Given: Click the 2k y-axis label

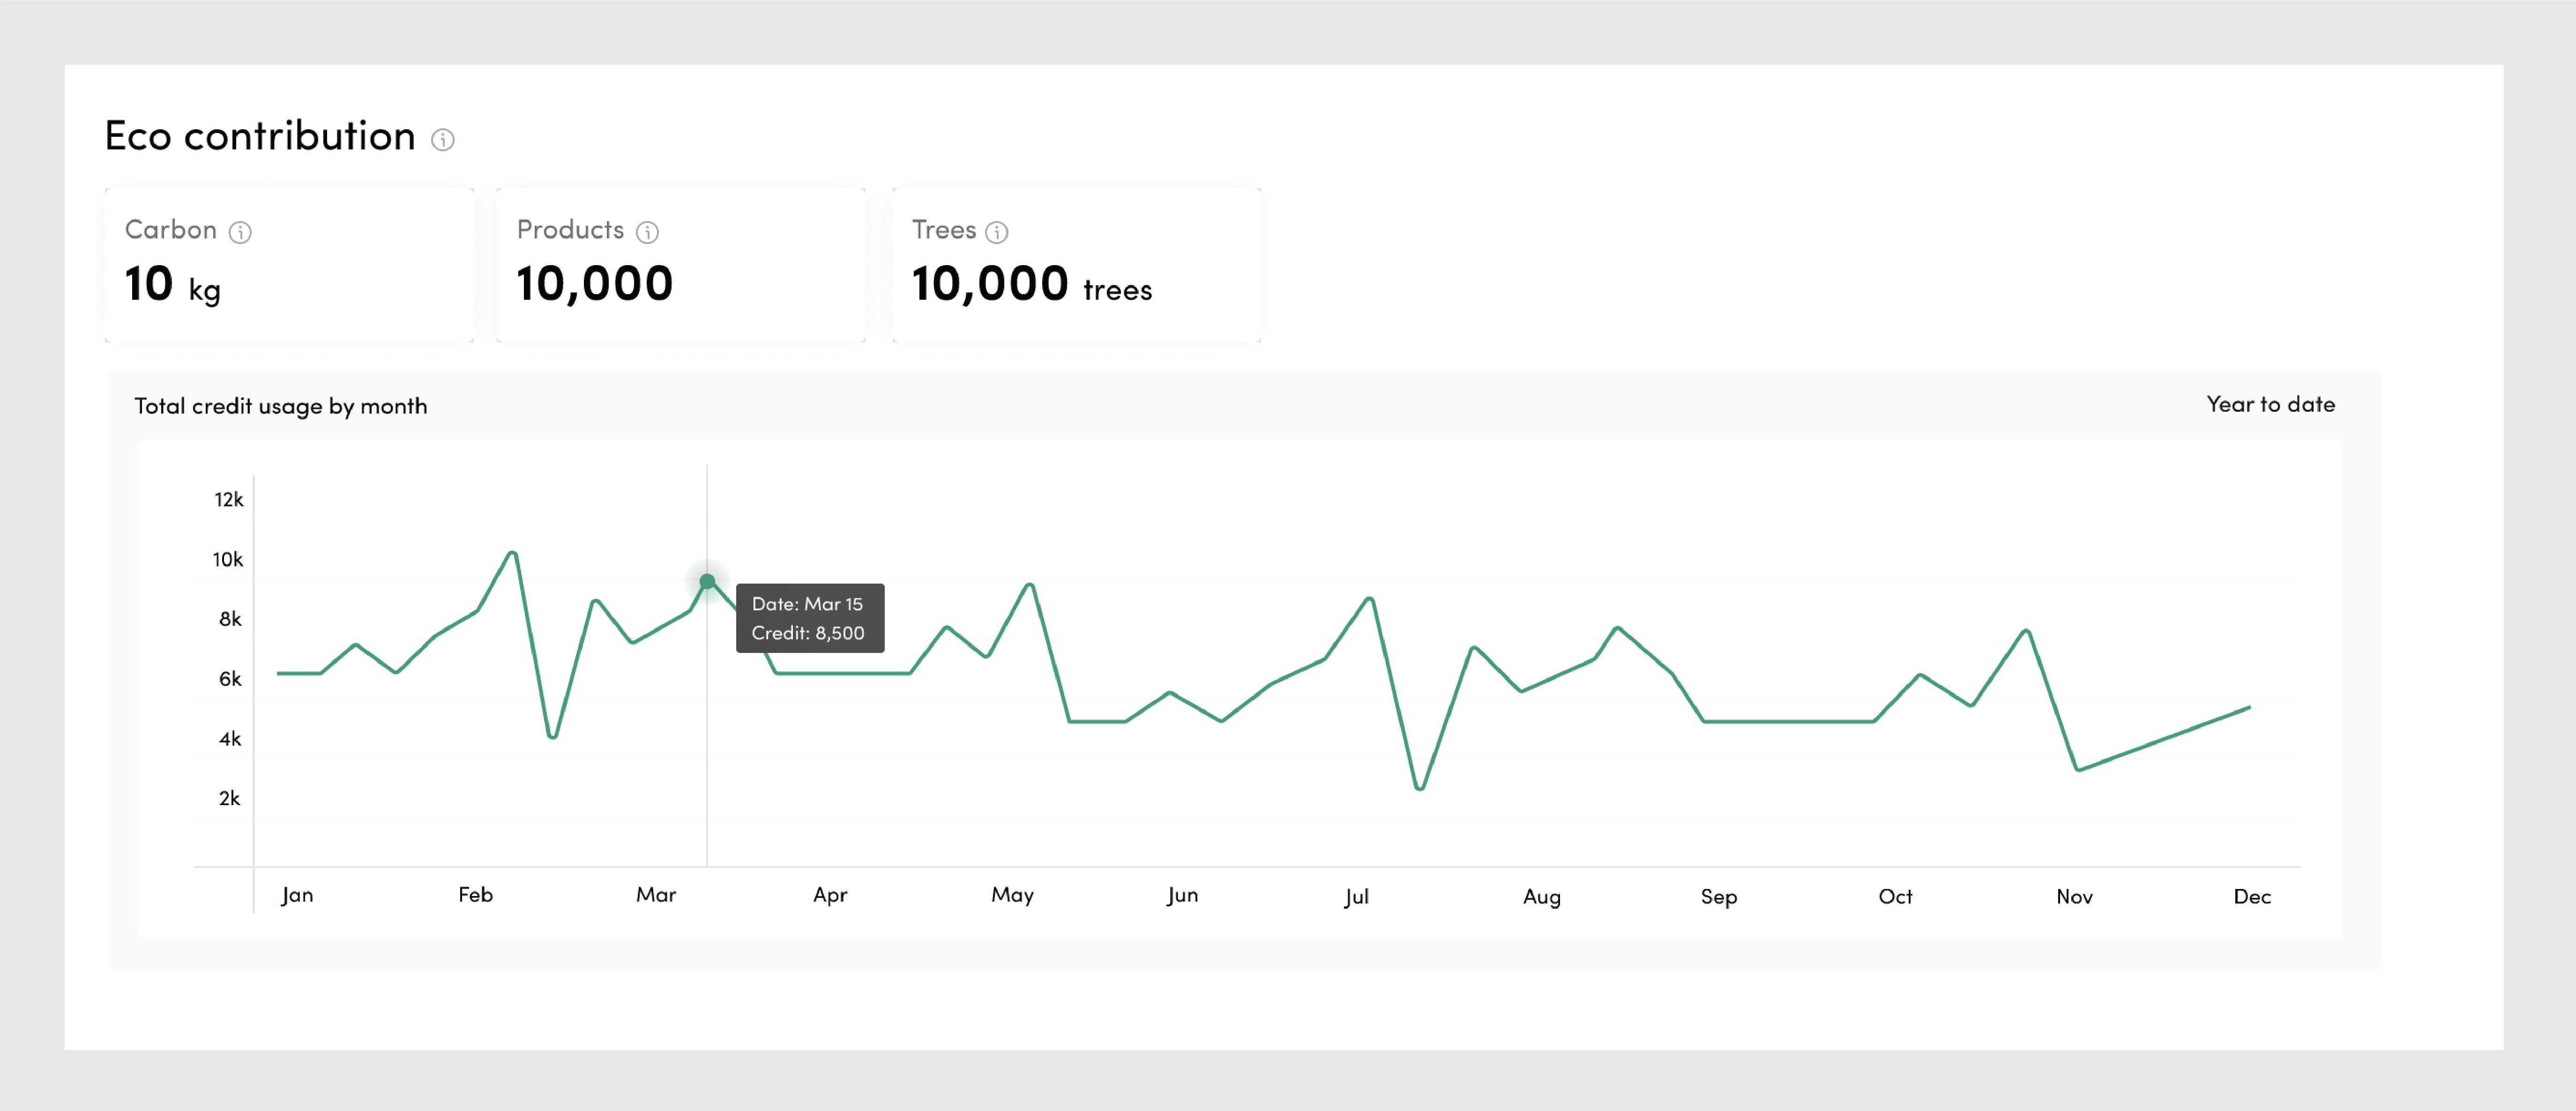Looking at the screenshot, I should pyautogui.click(x=229, y=798).
